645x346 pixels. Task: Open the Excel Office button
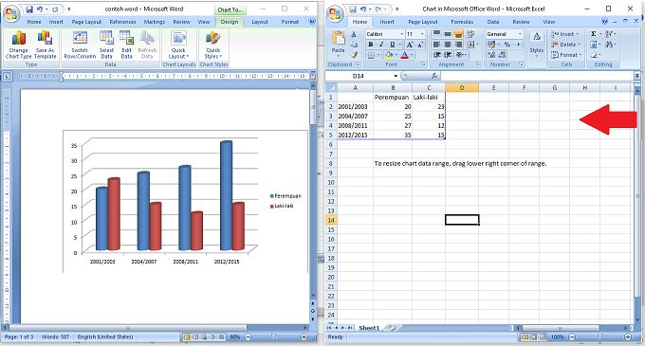click(336, 13)
